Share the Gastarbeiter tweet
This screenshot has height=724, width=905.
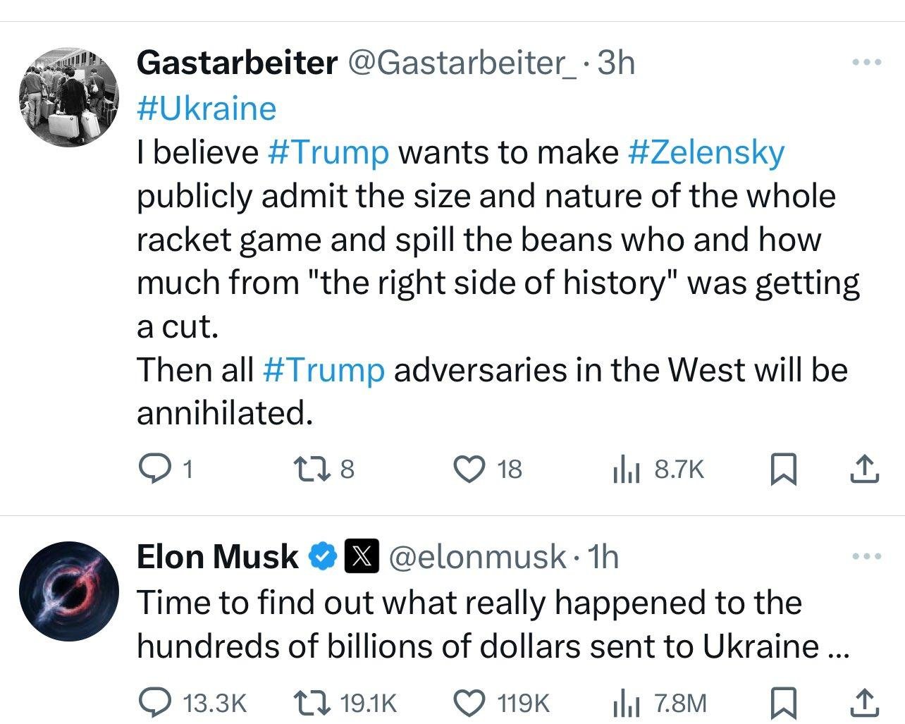tap(864, 469)
